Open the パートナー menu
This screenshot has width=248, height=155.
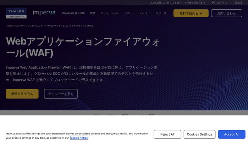(145, 13)
